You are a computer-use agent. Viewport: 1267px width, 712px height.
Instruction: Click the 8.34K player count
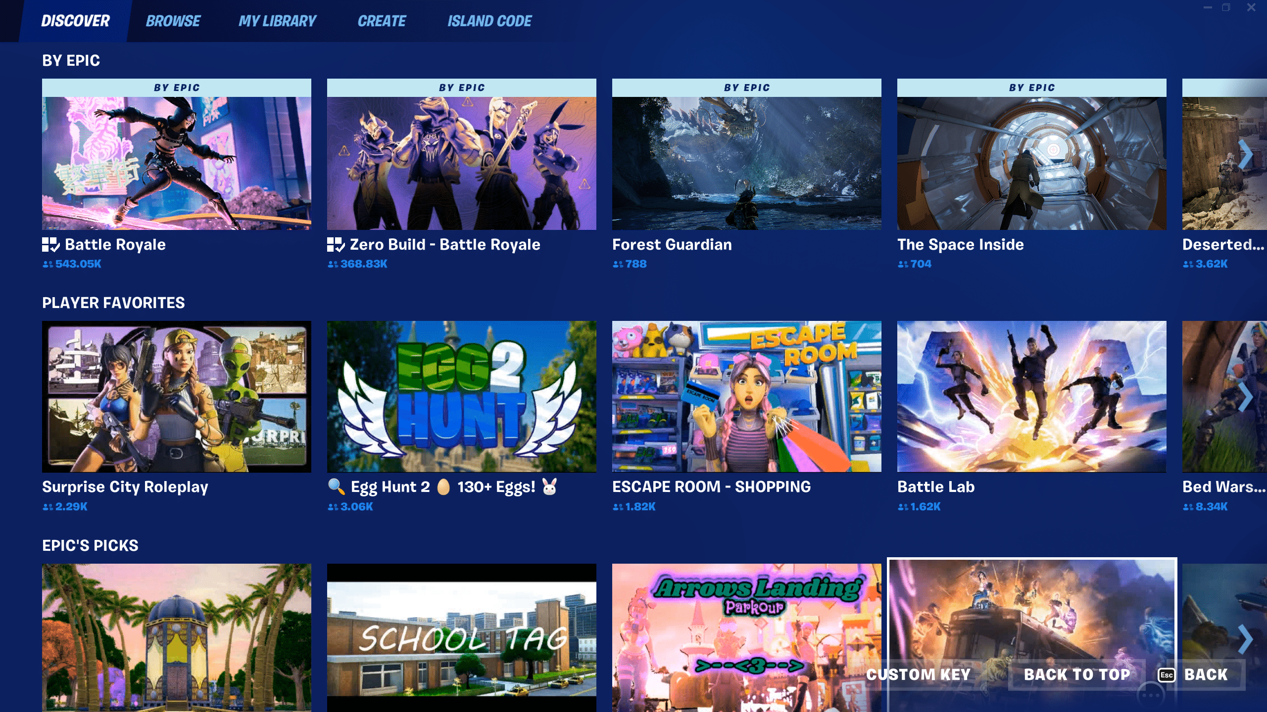(1212, 507)
